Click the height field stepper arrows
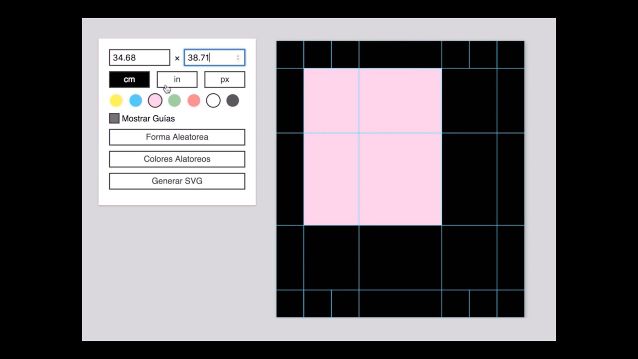Image resolution: width=638 pixels, height=359 pixels. point(238,58)
